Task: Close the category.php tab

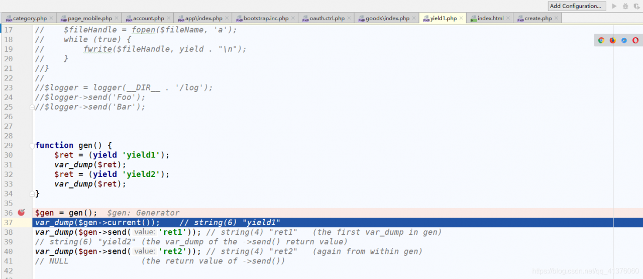Action: (x=51, y=18)
